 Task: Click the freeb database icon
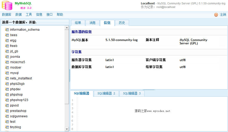(7, 46)
